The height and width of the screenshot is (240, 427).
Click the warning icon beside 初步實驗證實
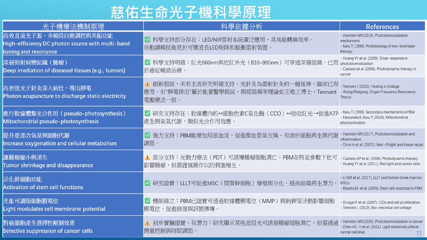coord(147,223)
